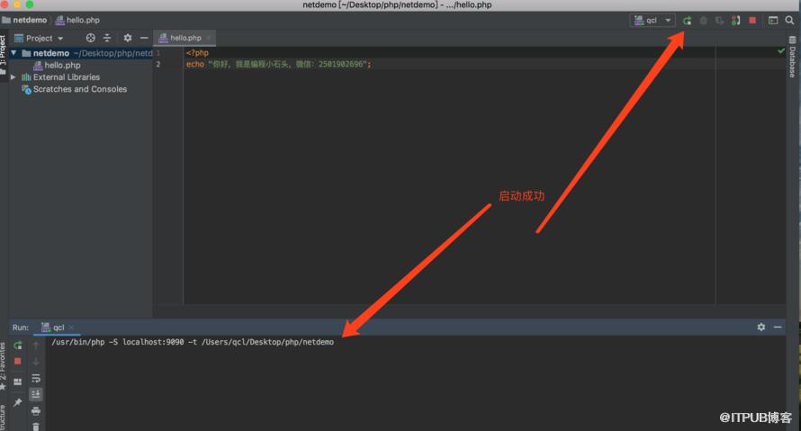Click the '<?php' code line
The image size is (801, 431).
click(x=197, y=52)
